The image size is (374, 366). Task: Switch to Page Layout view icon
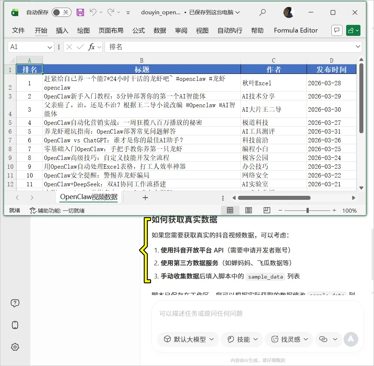(x=249, y=210)
